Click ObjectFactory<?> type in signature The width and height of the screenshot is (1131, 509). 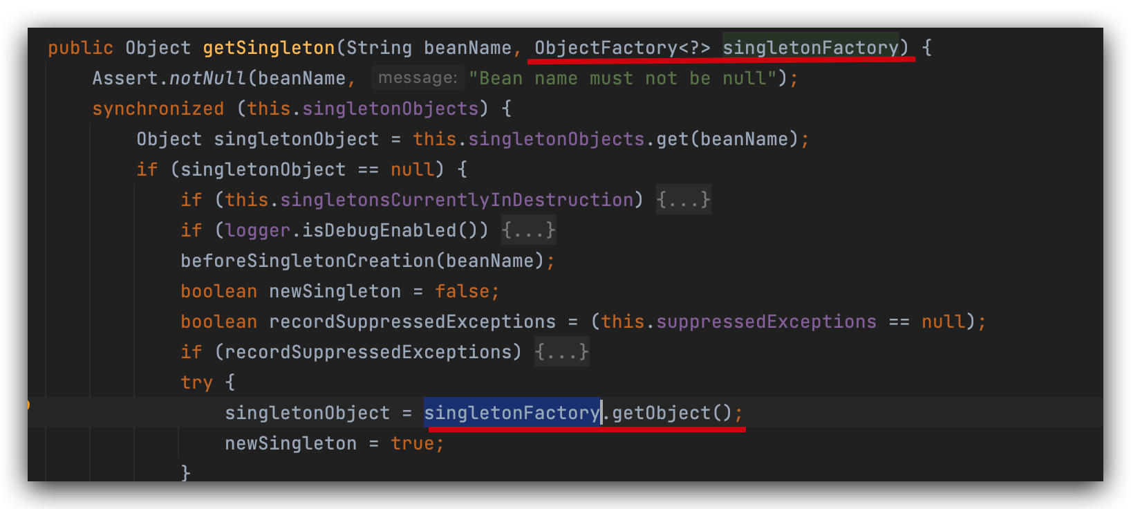(x=621, y=48)
